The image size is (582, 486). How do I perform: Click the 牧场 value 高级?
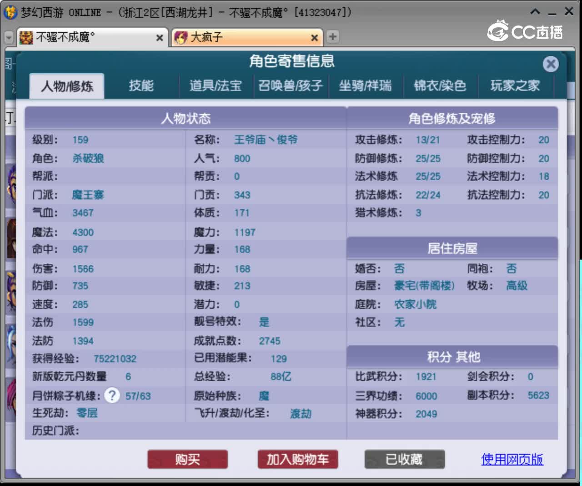tap(517, 286)
